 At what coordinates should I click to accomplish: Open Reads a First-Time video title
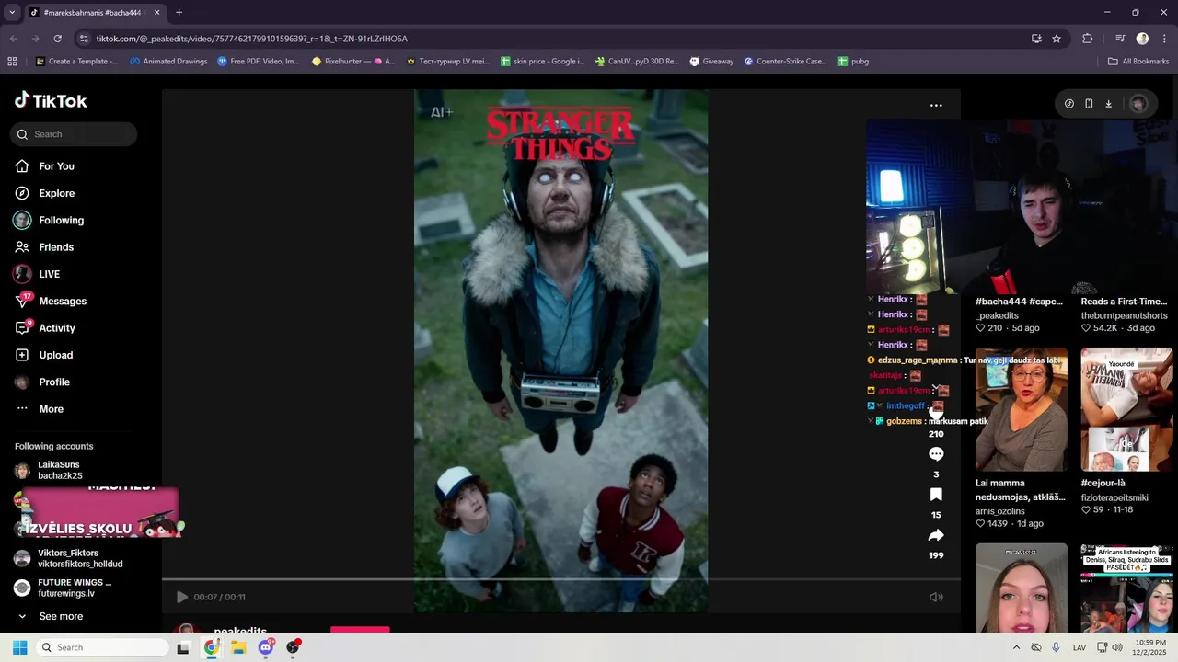[x=1124, y=302]
